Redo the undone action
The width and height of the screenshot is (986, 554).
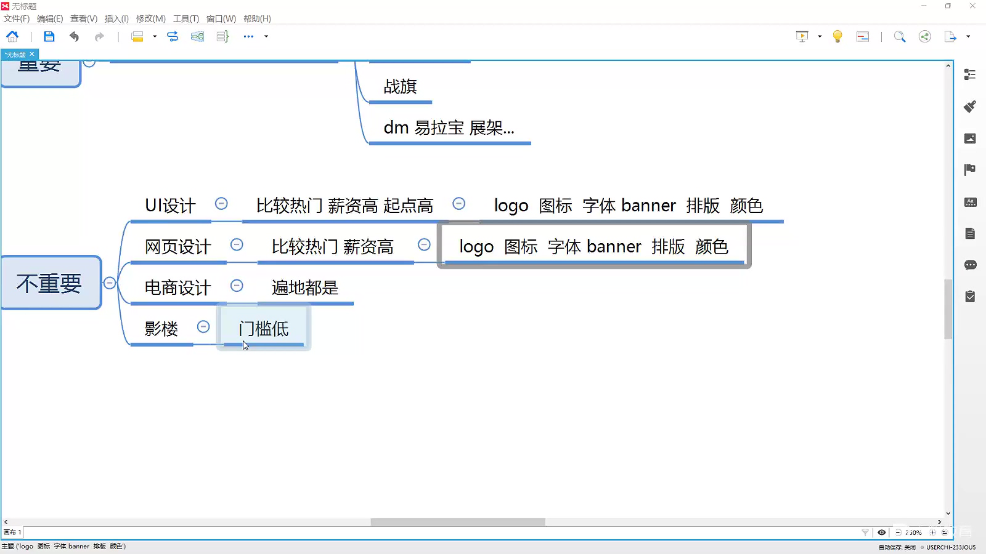(x=99, y=36)
